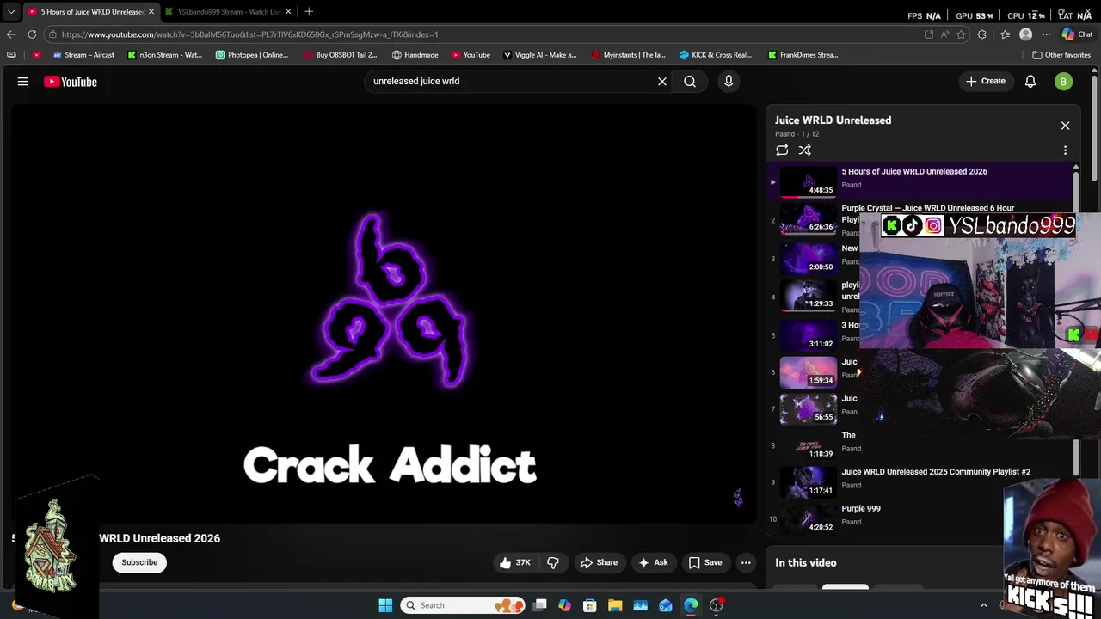Add this page to favorites star

pos(961,34)
